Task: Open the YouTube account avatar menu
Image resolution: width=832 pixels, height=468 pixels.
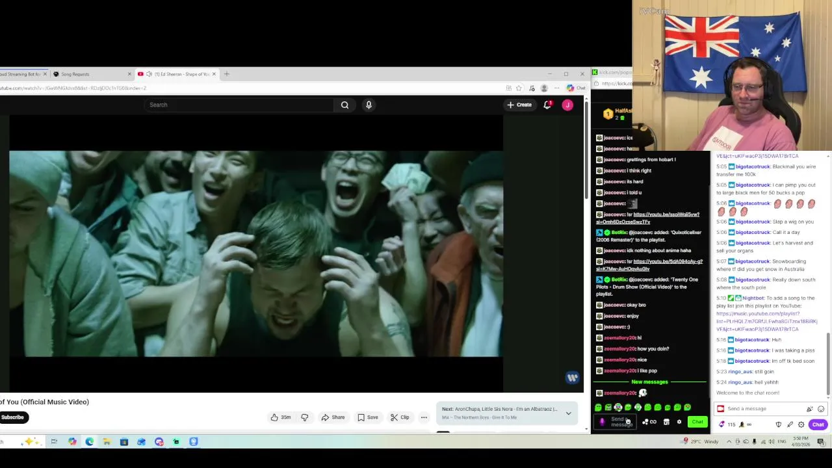Action: (x=567, y=105)
